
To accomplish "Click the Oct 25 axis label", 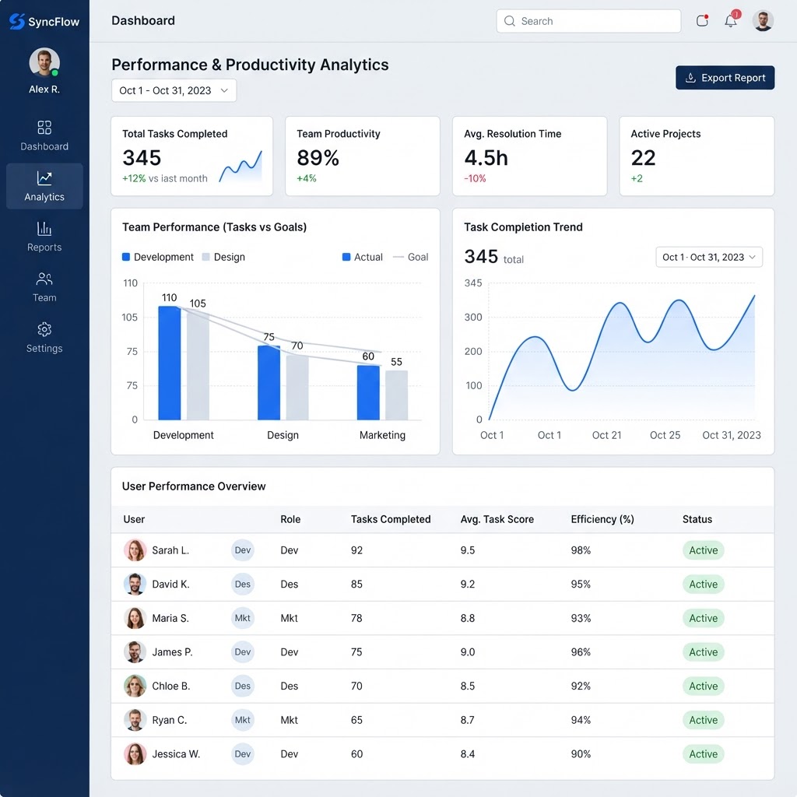I will [665, 435].
